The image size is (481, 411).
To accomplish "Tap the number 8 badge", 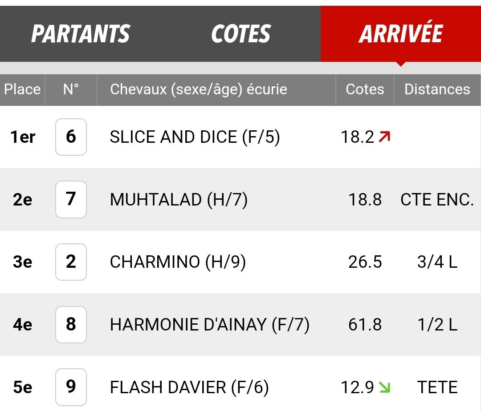I will [x=71, y=324].
